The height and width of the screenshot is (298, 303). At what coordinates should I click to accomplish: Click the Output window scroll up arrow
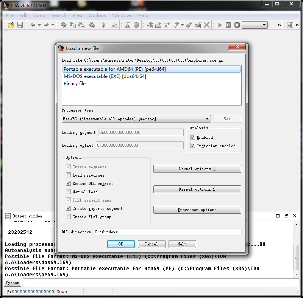click(x=297, y=225)
